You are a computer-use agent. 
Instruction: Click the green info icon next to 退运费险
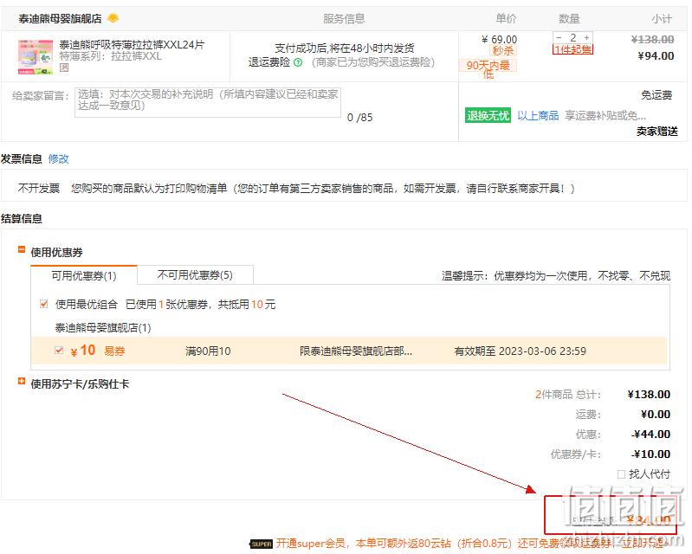[x=298, y=62]
